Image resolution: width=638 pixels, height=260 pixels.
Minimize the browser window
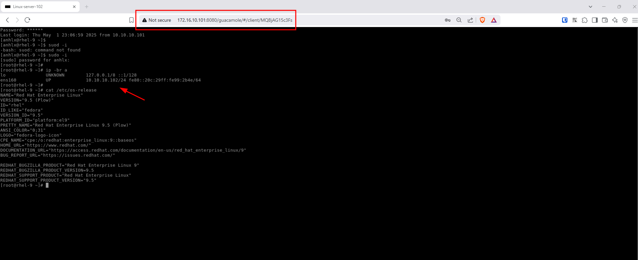(604, 7)
